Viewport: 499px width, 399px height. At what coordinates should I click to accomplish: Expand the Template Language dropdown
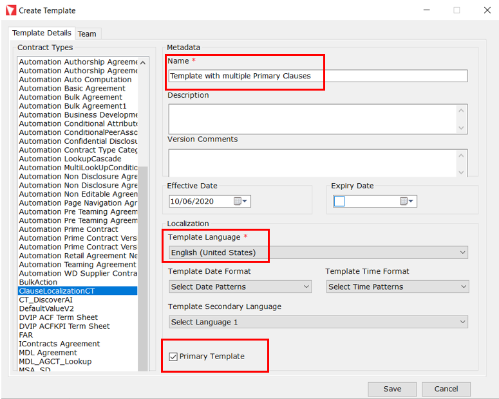click(463, 253)
